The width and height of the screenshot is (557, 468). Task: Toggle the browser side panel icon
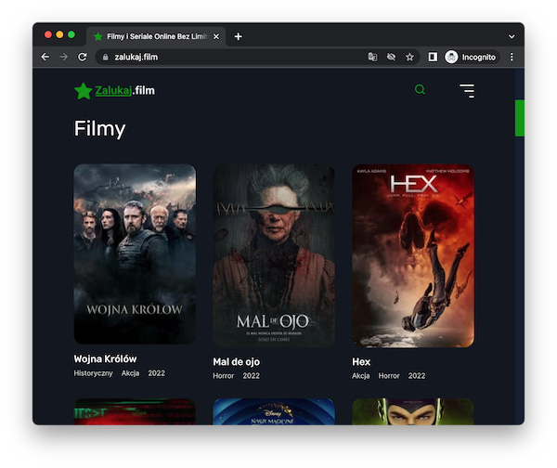pos(433,57)
